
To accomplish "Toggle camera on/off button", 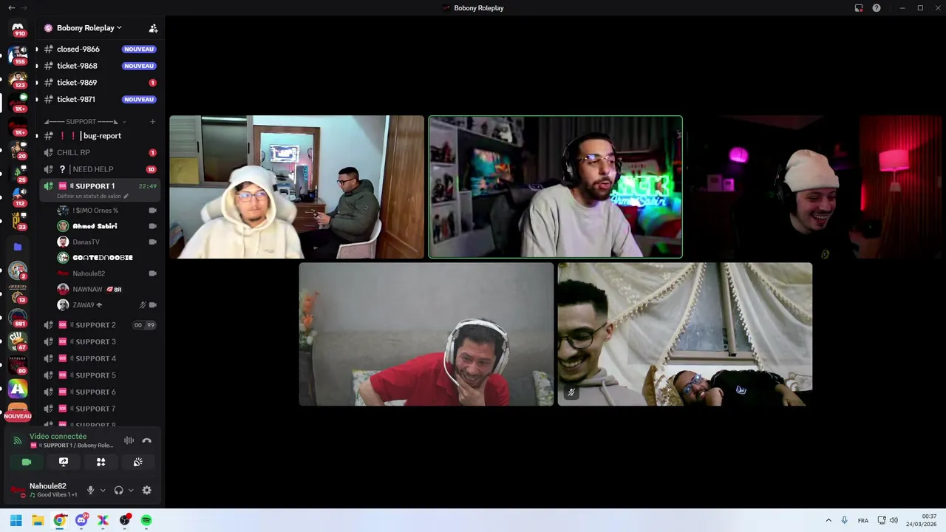I will [x=27, y=462].
